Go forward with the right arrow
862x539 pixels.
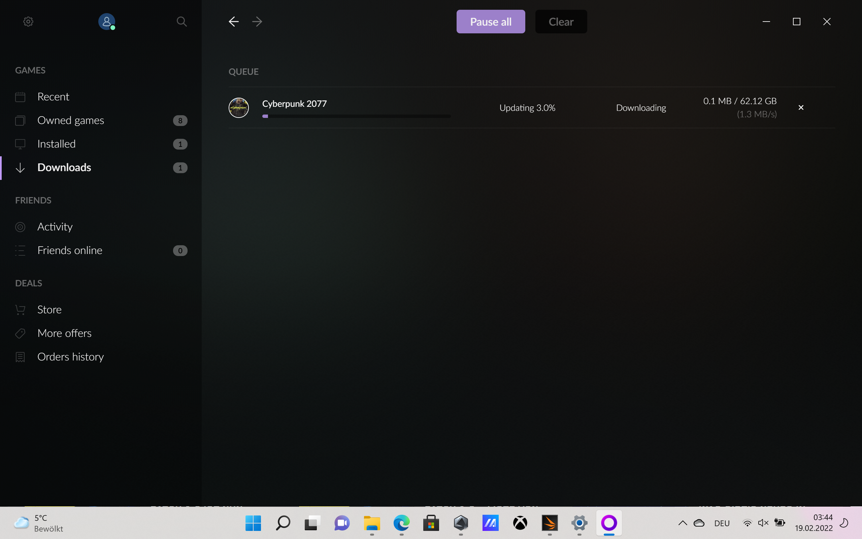257,21
